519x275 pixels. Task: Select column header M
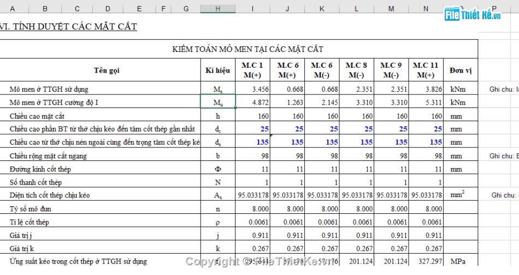pyautogui.click(x=392, y=9)
